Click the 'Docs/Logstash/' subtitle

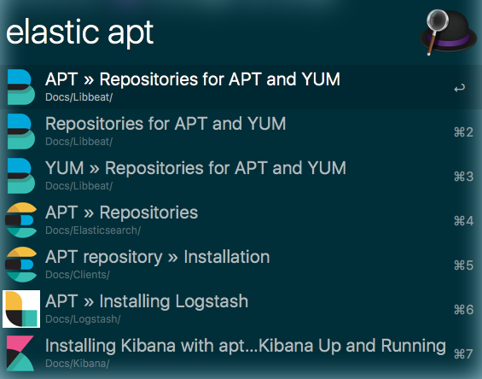(83, 319)
